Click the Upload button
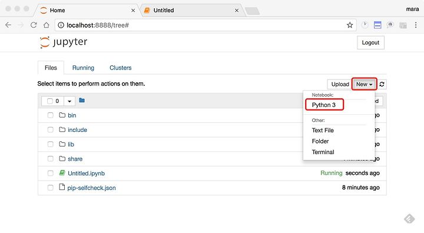Viewport: 424px width, 233px height. pos(340,84)
